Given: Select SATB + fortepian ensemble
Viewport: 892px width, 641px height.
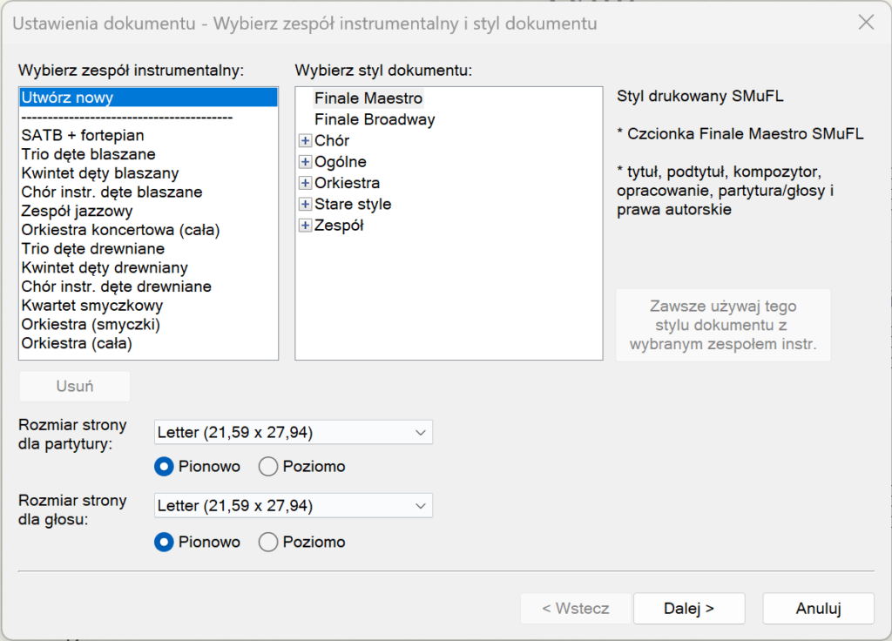Looking at the screenshot, I should [x=83, y=135].
